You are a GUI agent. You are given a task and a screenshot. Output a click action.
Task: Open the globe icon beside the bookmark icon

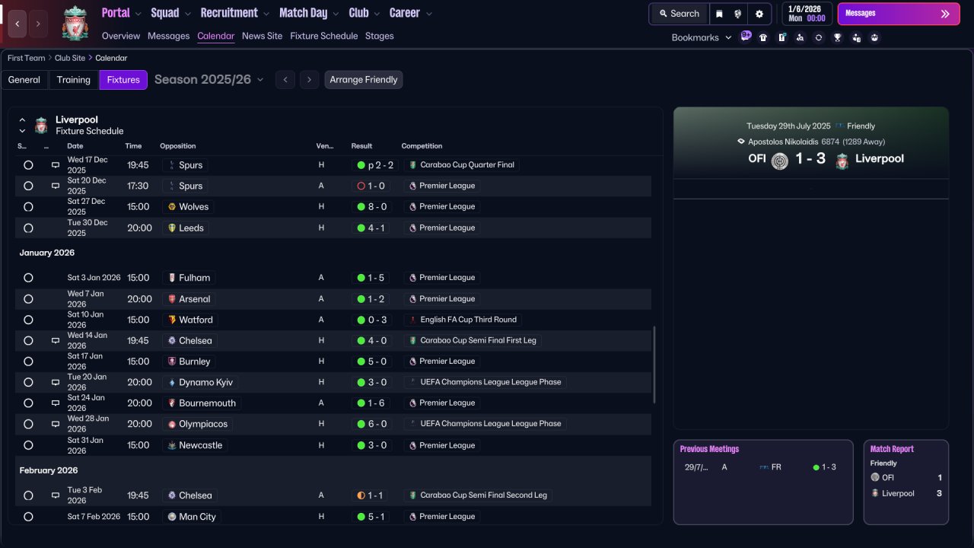click(x=738, y=14)
